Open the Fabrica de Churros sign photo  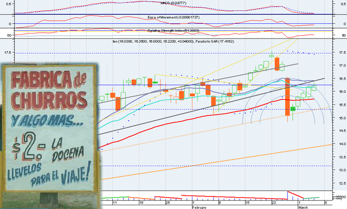point(49,128)
